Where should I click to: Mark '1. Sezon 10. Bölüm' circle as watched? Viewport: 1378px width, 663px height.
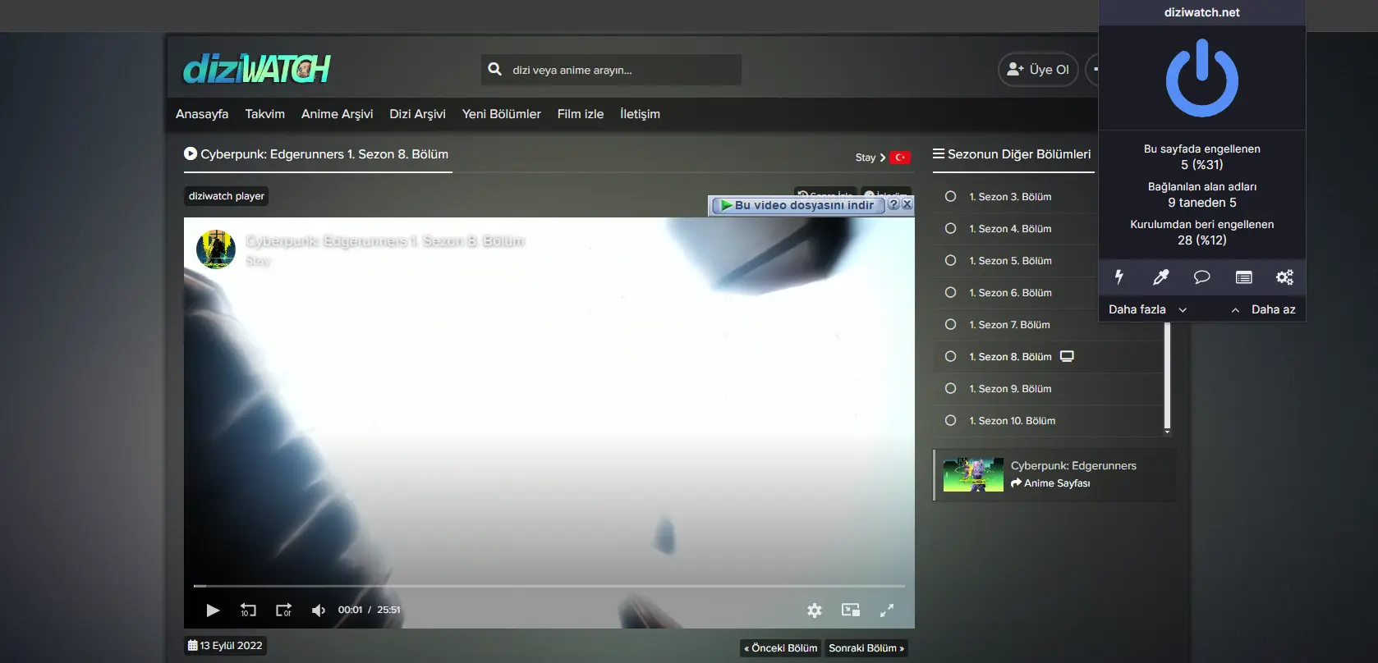[950, 420]
